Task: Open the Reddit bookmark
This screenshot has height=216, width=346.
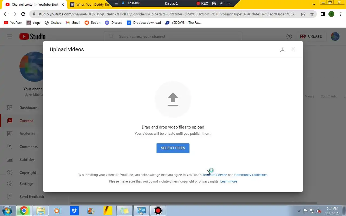Action: pos(93,23)
